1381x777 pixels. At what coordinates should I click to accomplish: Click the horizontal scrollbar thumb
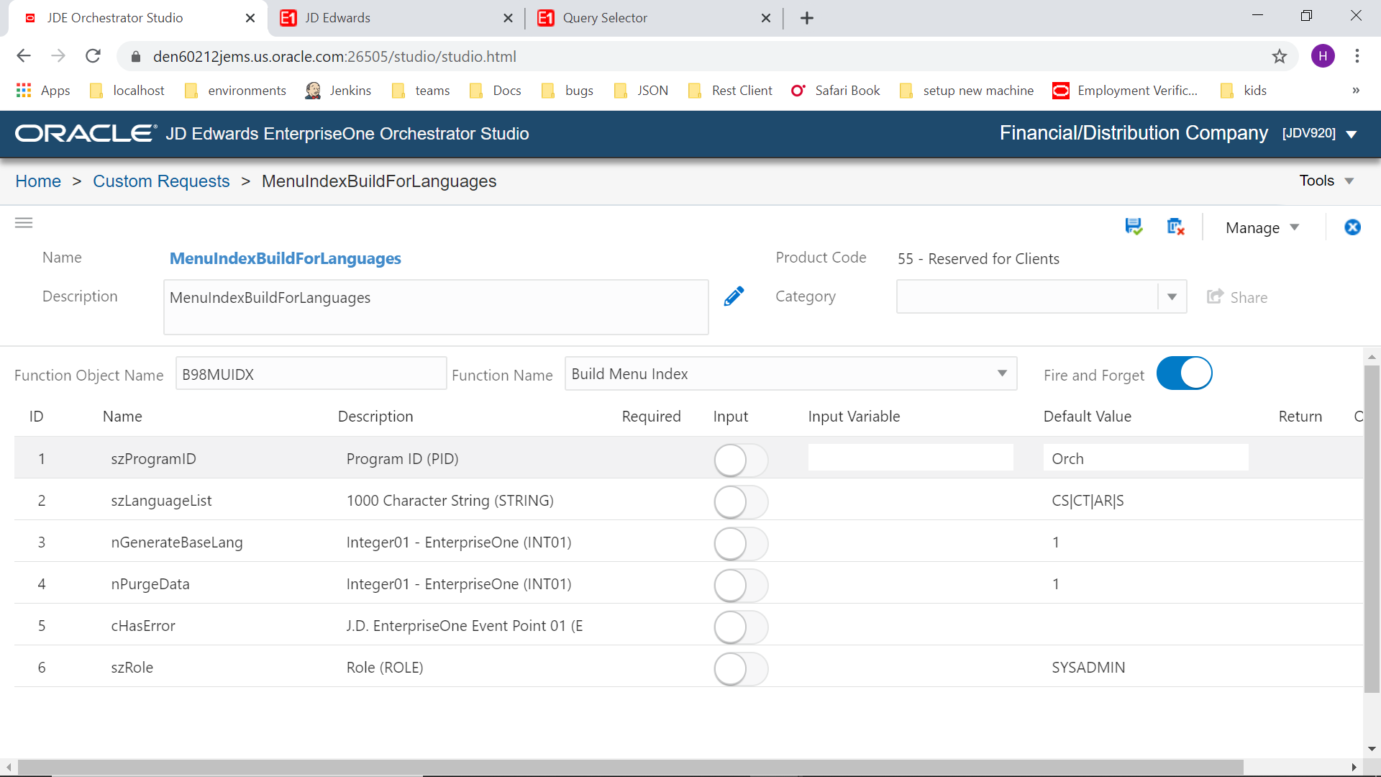[x=631, y=768]
